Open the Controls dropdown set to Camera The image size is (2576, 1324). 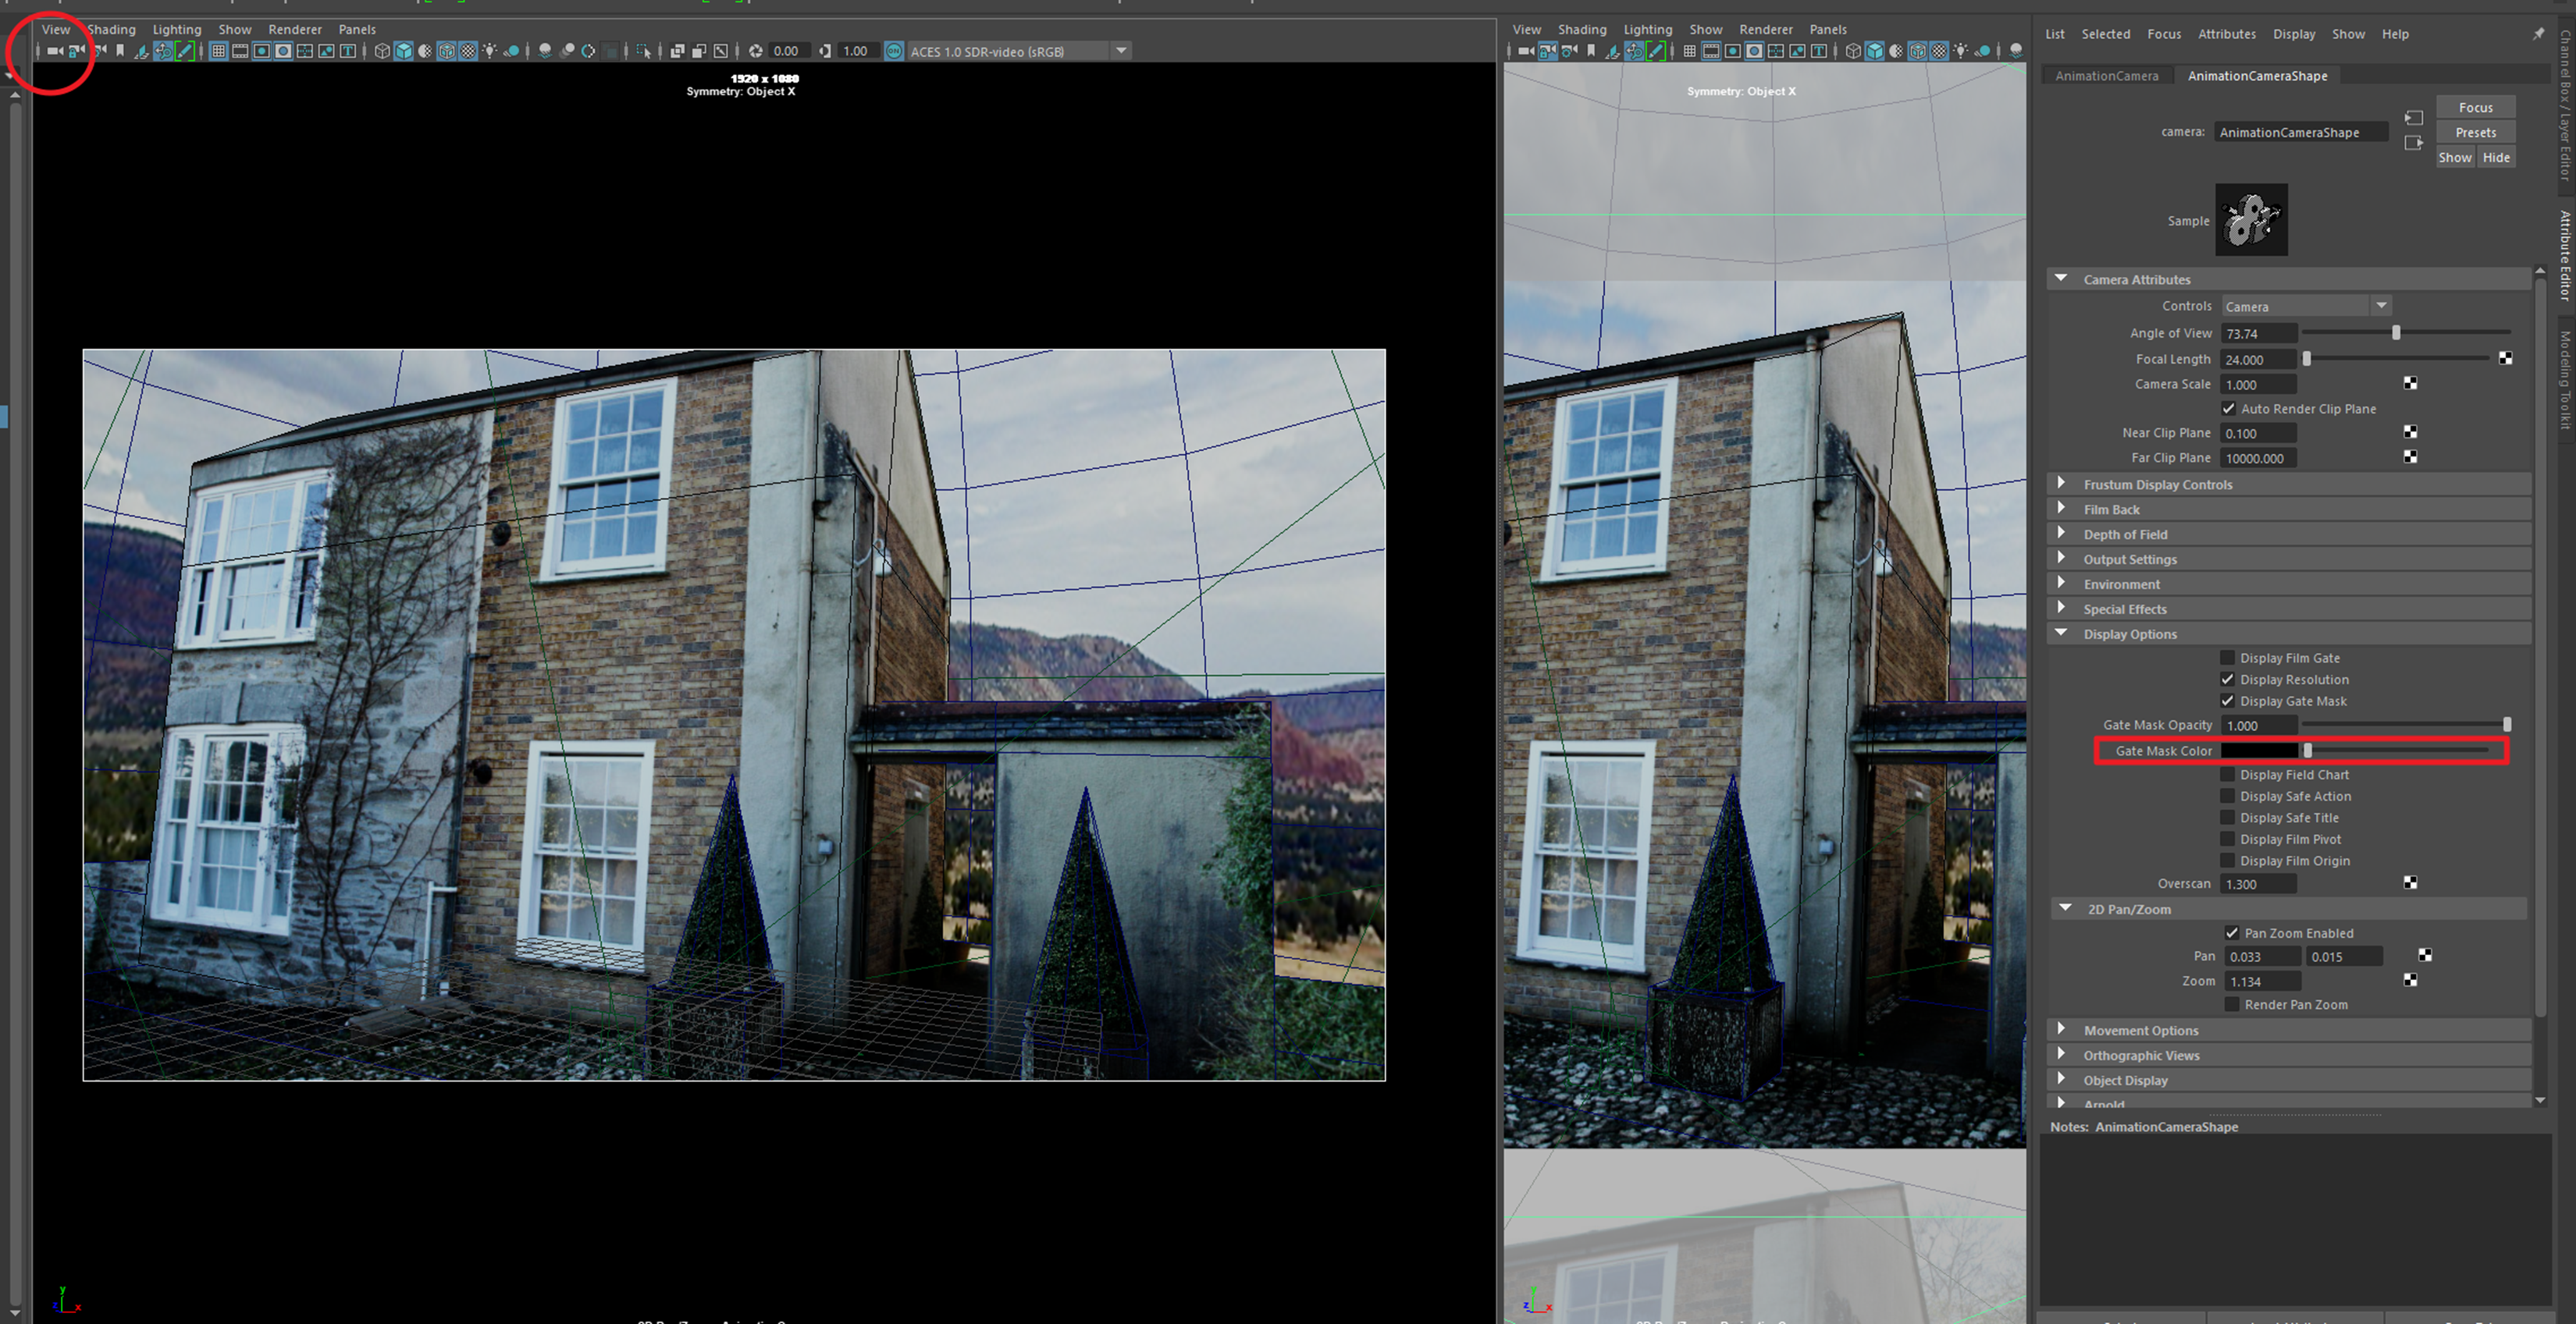[x=2305, y=306]
